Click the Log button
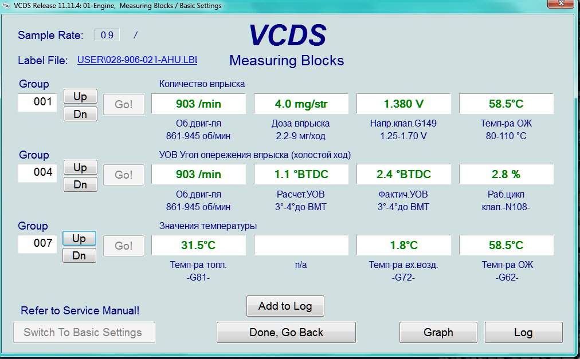 point(523,332)
